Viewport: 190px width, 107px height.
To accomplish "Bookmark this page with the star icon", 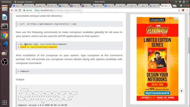I will tap(179, 10).
